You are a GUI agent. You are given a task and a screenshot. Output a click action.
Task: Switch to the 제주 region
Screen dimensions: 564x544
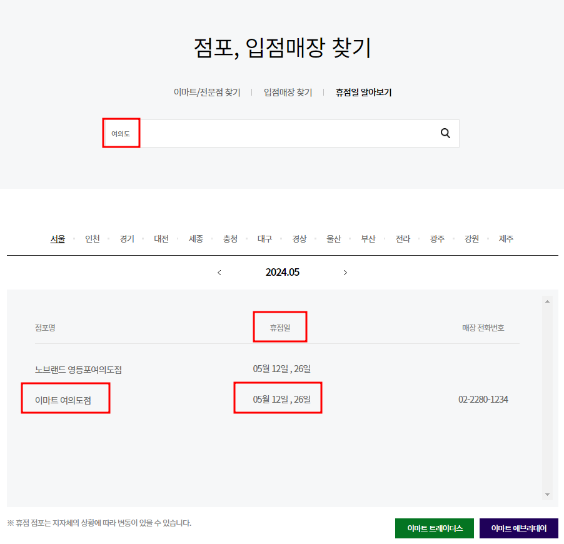click(506, 238)
